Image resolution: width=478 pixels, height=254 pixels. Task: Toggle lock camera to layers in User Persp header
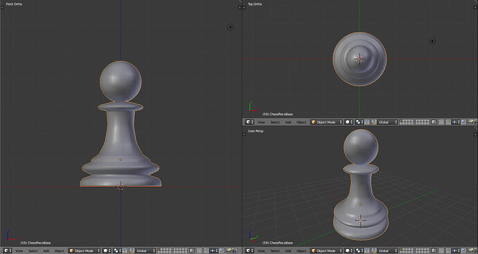click(x=434, y=251)
